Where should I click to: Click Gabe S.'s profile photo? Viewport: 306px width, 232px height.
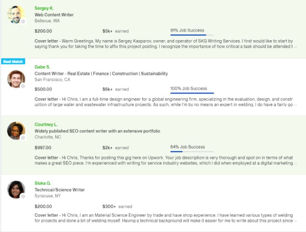tap(16, 79)
